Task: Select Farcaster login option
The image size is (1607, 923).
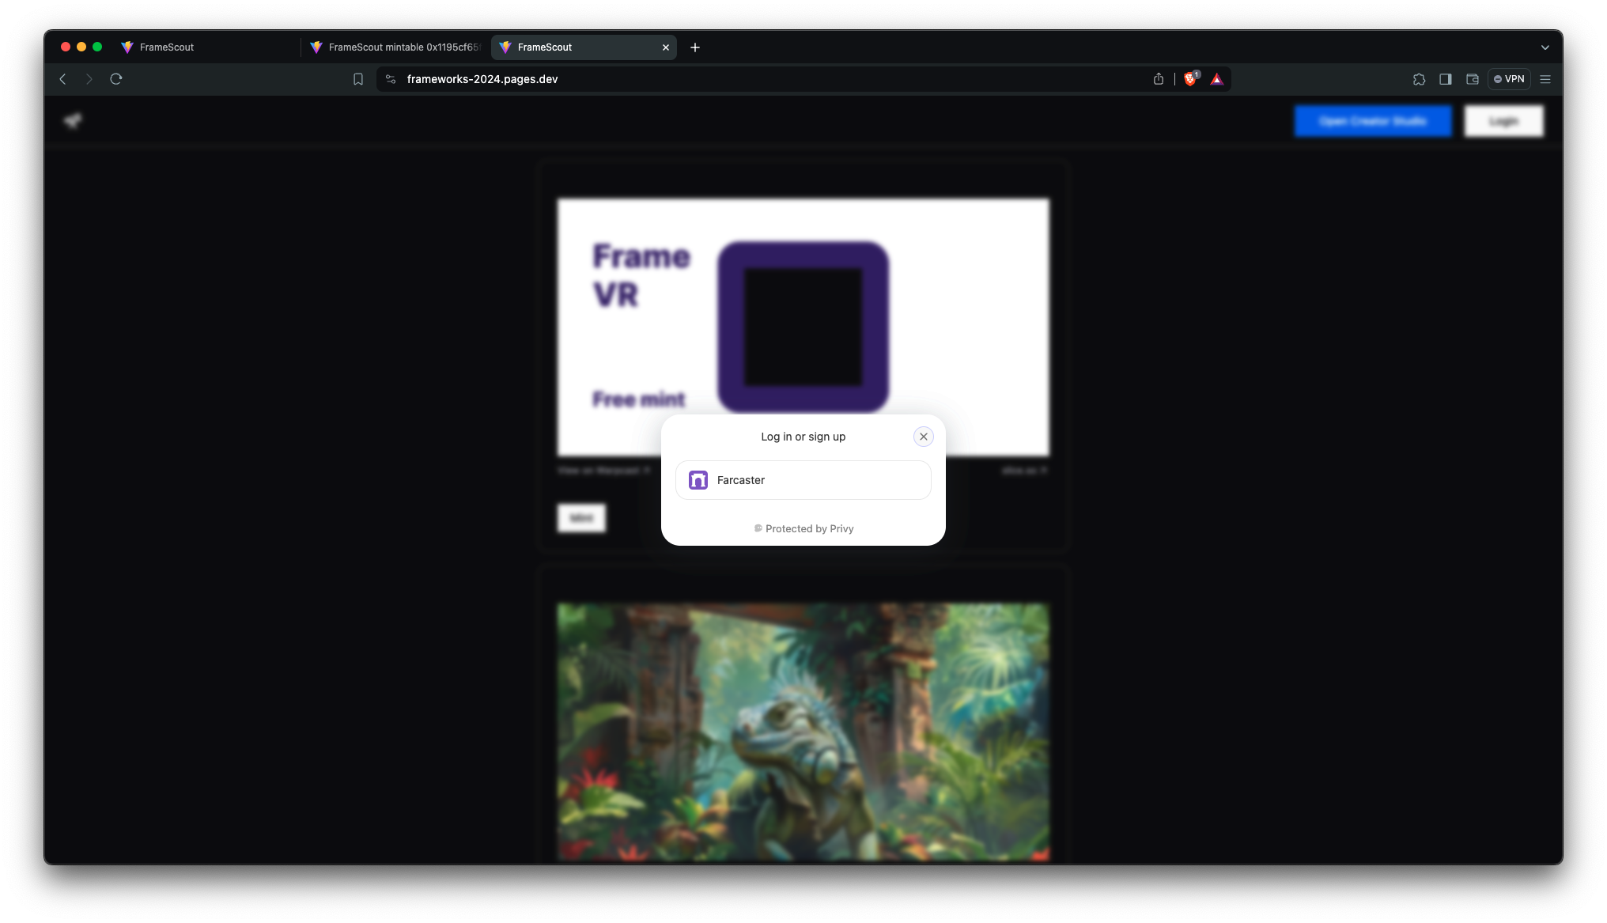Action: tap(803, 480)
